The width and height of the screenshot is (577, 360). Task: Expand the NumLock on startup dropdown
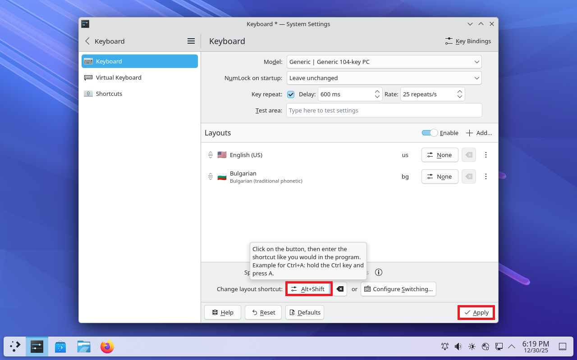(384, 78)
